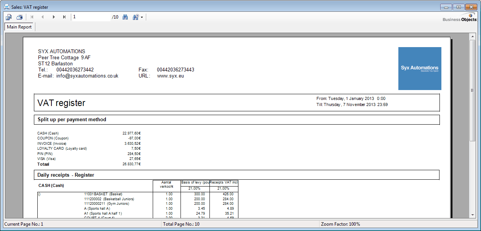The image size is (481, 231).
Task: Click the Print Report icon
Action: coord(19,17)
